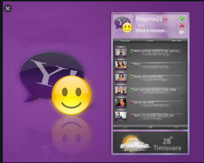The height and width of the screenshot is (163, 204).
Task: Click red busy icon of 'Yeah, I'm outside now'
Action: click(x=132, y=115)
